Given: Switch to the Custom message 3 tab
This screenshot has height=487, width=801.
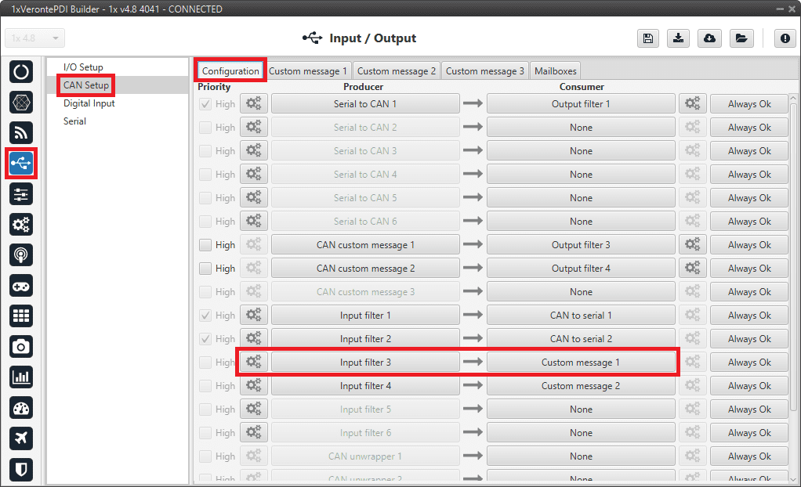Looking at the screenshot, I should pyautogui.click(x=485, y=71).
